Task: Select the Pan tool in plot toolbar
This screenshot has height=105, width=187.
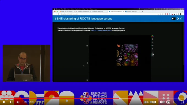Action: tap(152, 39)
